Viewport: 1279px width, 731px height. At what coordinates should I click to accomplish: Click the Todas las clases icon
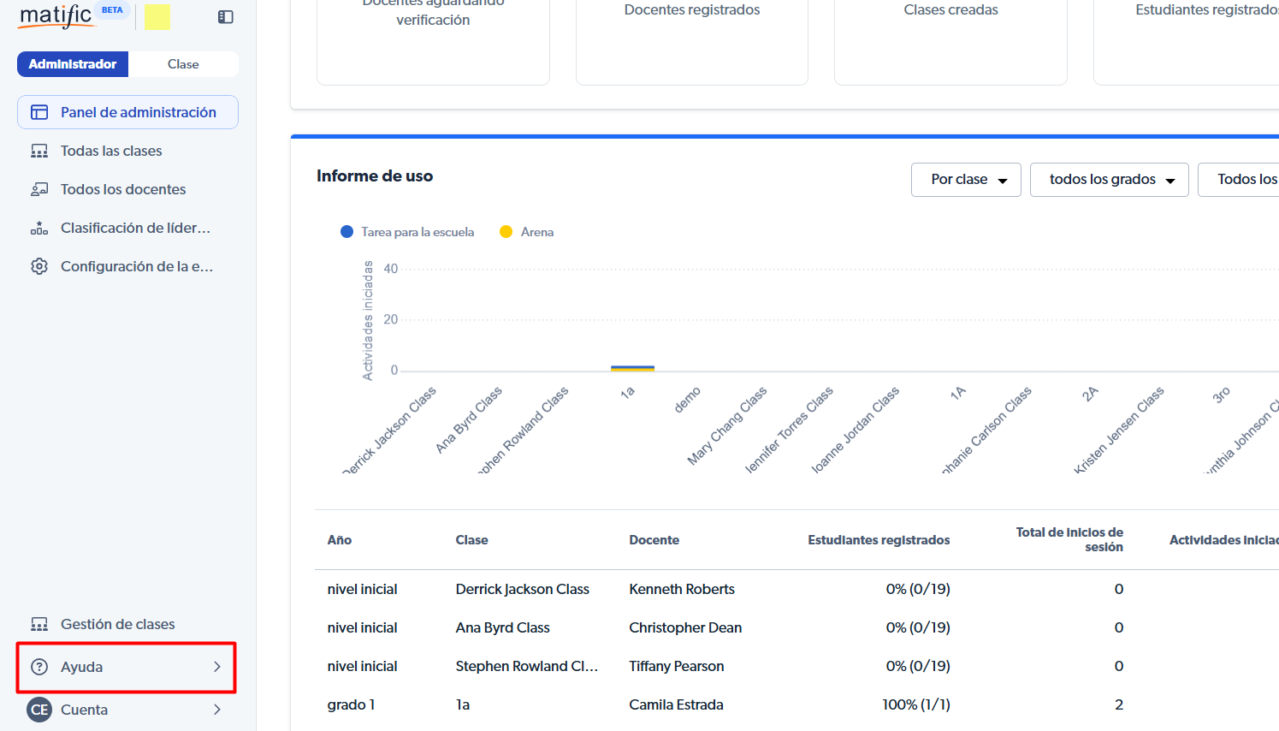(x=39, y=151)
